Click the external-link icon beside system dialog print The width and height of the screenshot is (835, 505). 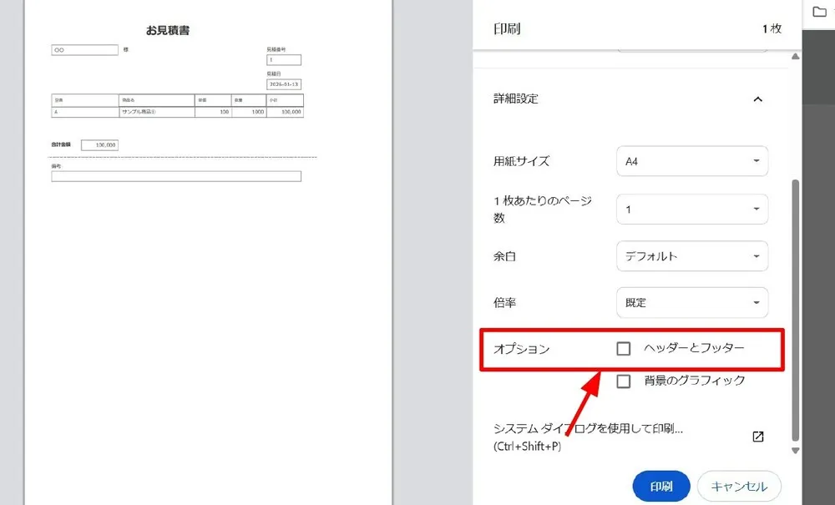pos(758,437)
